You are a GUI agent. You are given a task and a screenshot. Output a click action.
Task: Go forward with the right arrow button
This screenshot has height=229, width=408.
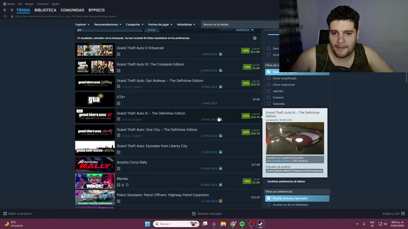pyautogui.click(x=12, y=10)
